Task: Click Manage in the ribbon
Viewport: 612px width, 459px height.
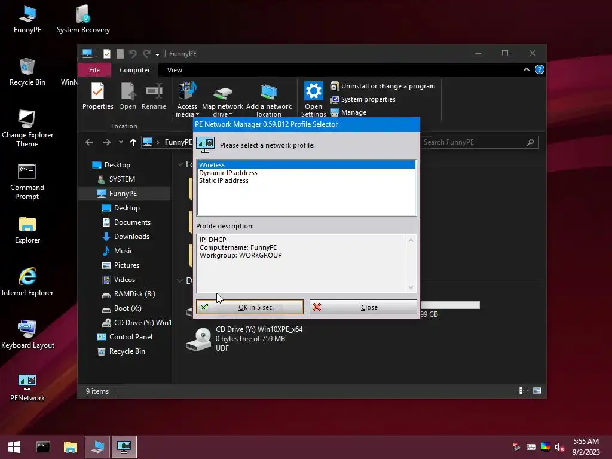Action: tap(348, 112)
